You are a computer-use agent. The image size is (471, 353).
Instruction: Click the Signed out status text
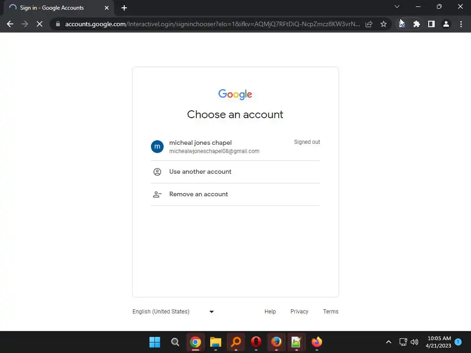click(x=307, y=142)
